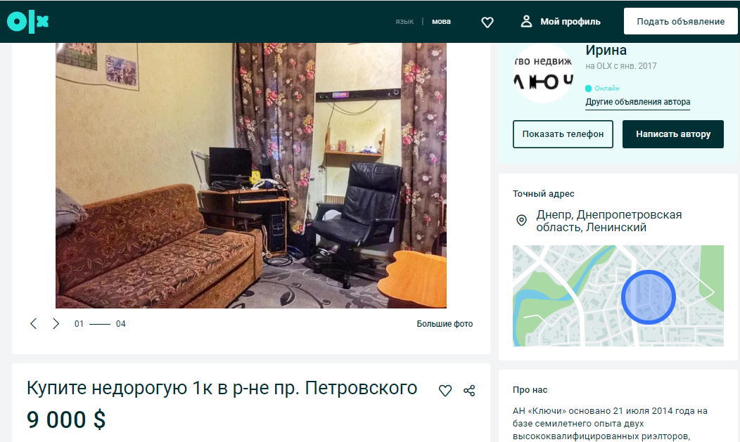Open favorites via header heart icon
This screenshot has width=740, height=442.
pyautogui.click(x=487, y=22)
